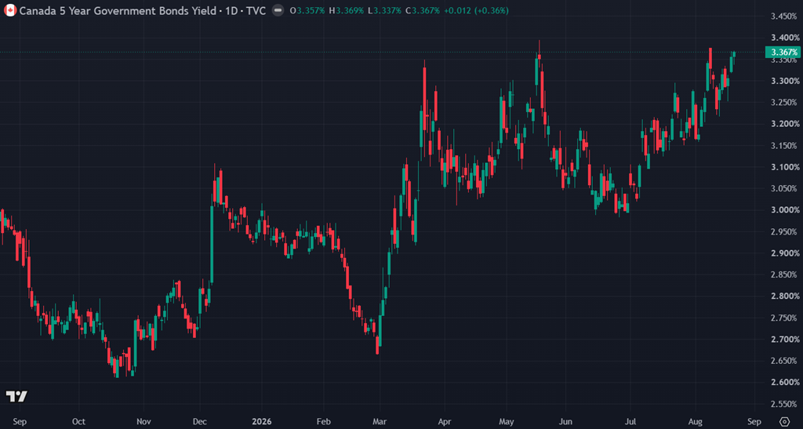Image resolution: width=803 pixels, height=429 pixels.
Task: Click the high value H3.369% in the legend
Action: [x=347, y=10]
